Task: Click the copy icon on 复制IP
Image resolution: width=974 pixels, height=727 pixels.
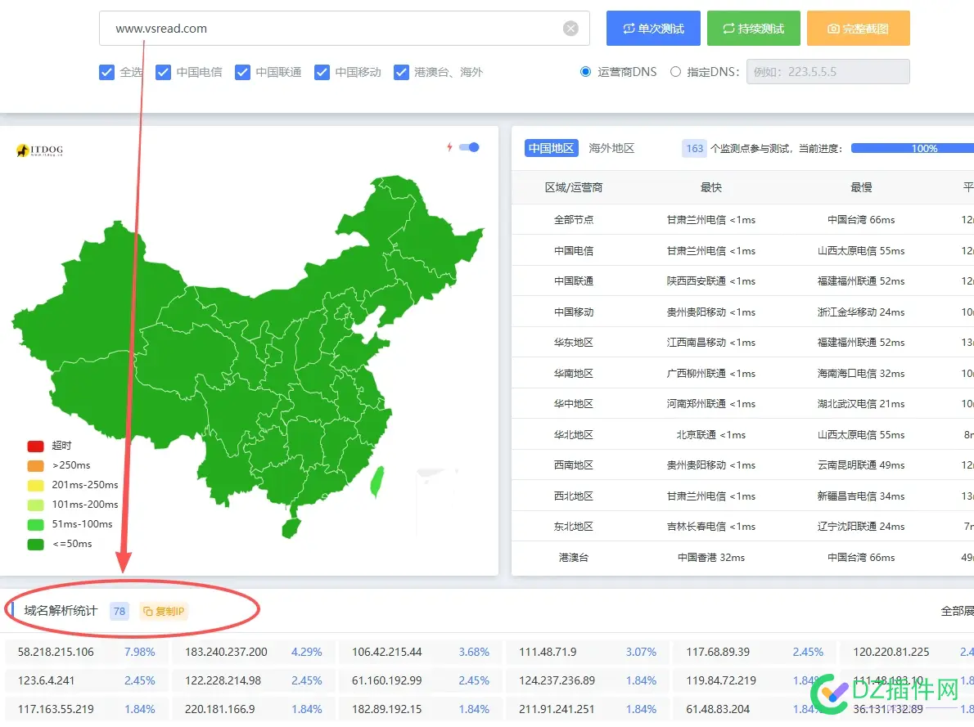Action: [148, 611]
